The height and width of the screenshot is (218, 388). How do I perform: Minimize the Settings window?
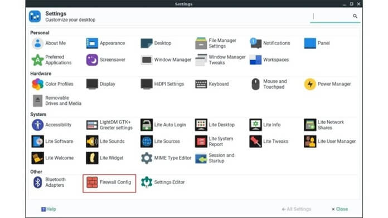(345, 4)
